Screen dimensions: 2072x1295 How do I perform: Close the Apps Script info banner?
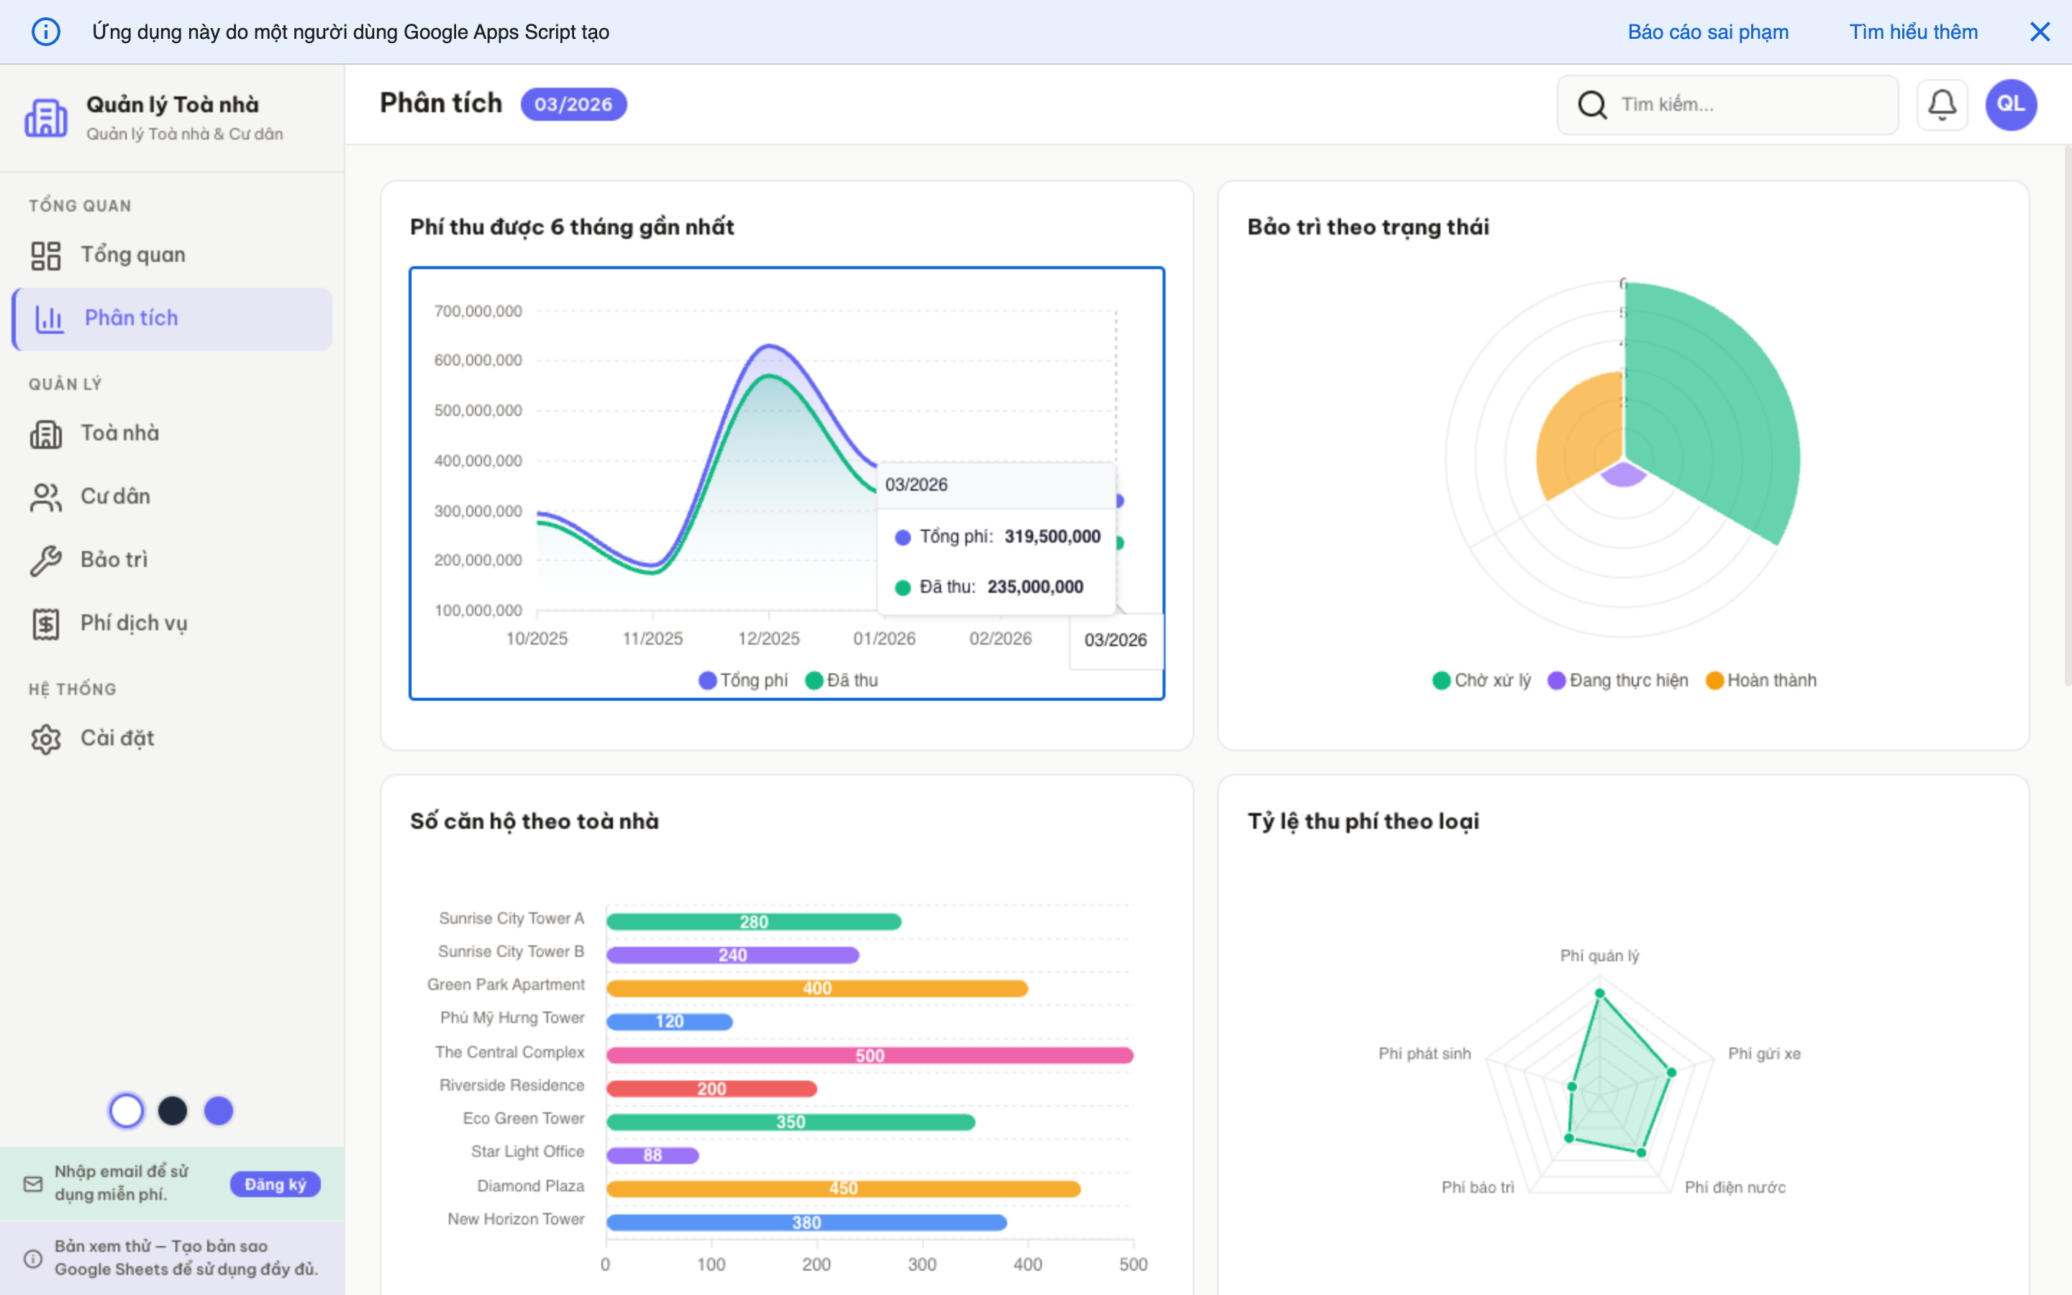tap(2040, 32)
